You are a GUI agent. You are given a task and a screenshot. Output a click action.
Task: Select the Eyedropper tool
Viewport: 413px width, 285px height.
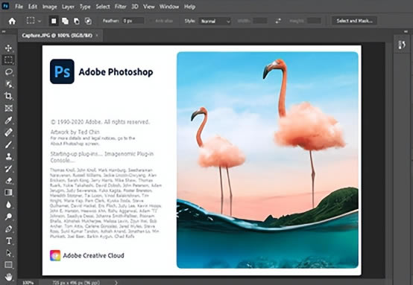8,121
